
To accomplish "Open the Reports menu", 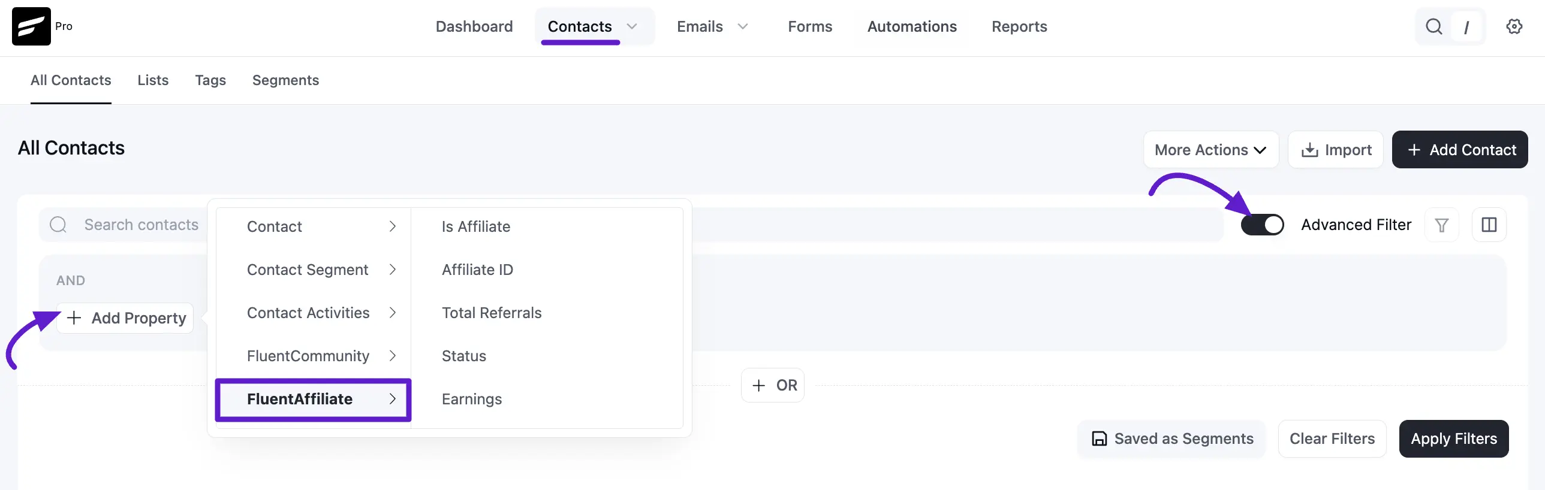I will pyautogui.click(x=1019, y=26).
